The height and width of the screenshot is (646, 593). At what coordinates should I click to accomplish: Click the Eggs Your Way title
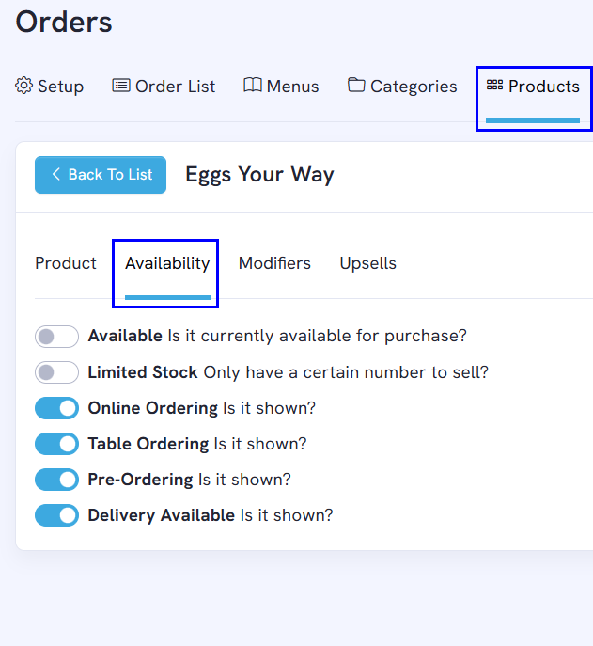259,175
